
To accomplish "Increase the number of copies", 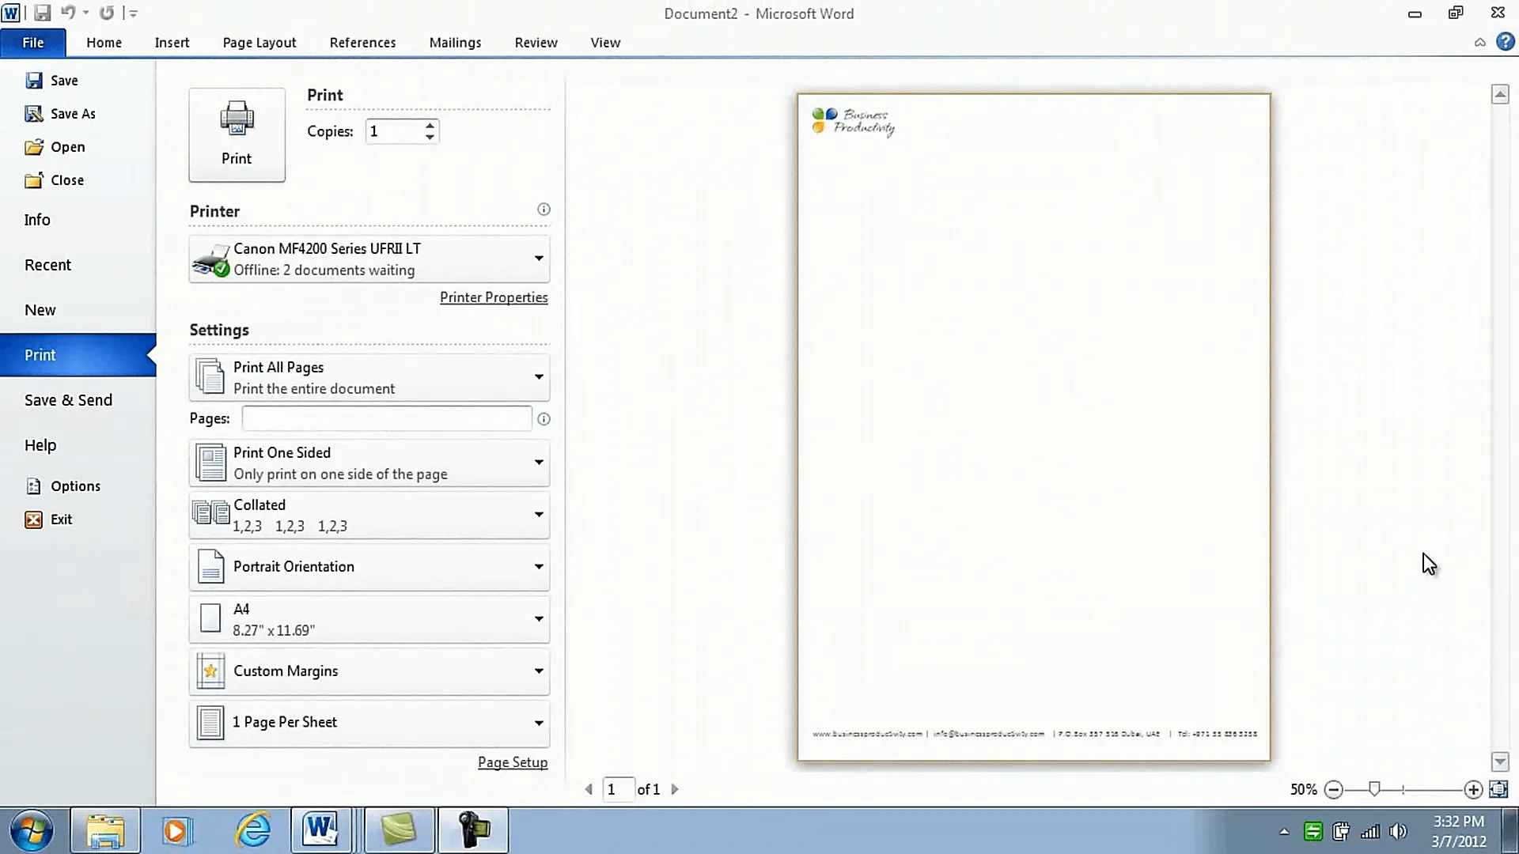I will tap(430, 125).
